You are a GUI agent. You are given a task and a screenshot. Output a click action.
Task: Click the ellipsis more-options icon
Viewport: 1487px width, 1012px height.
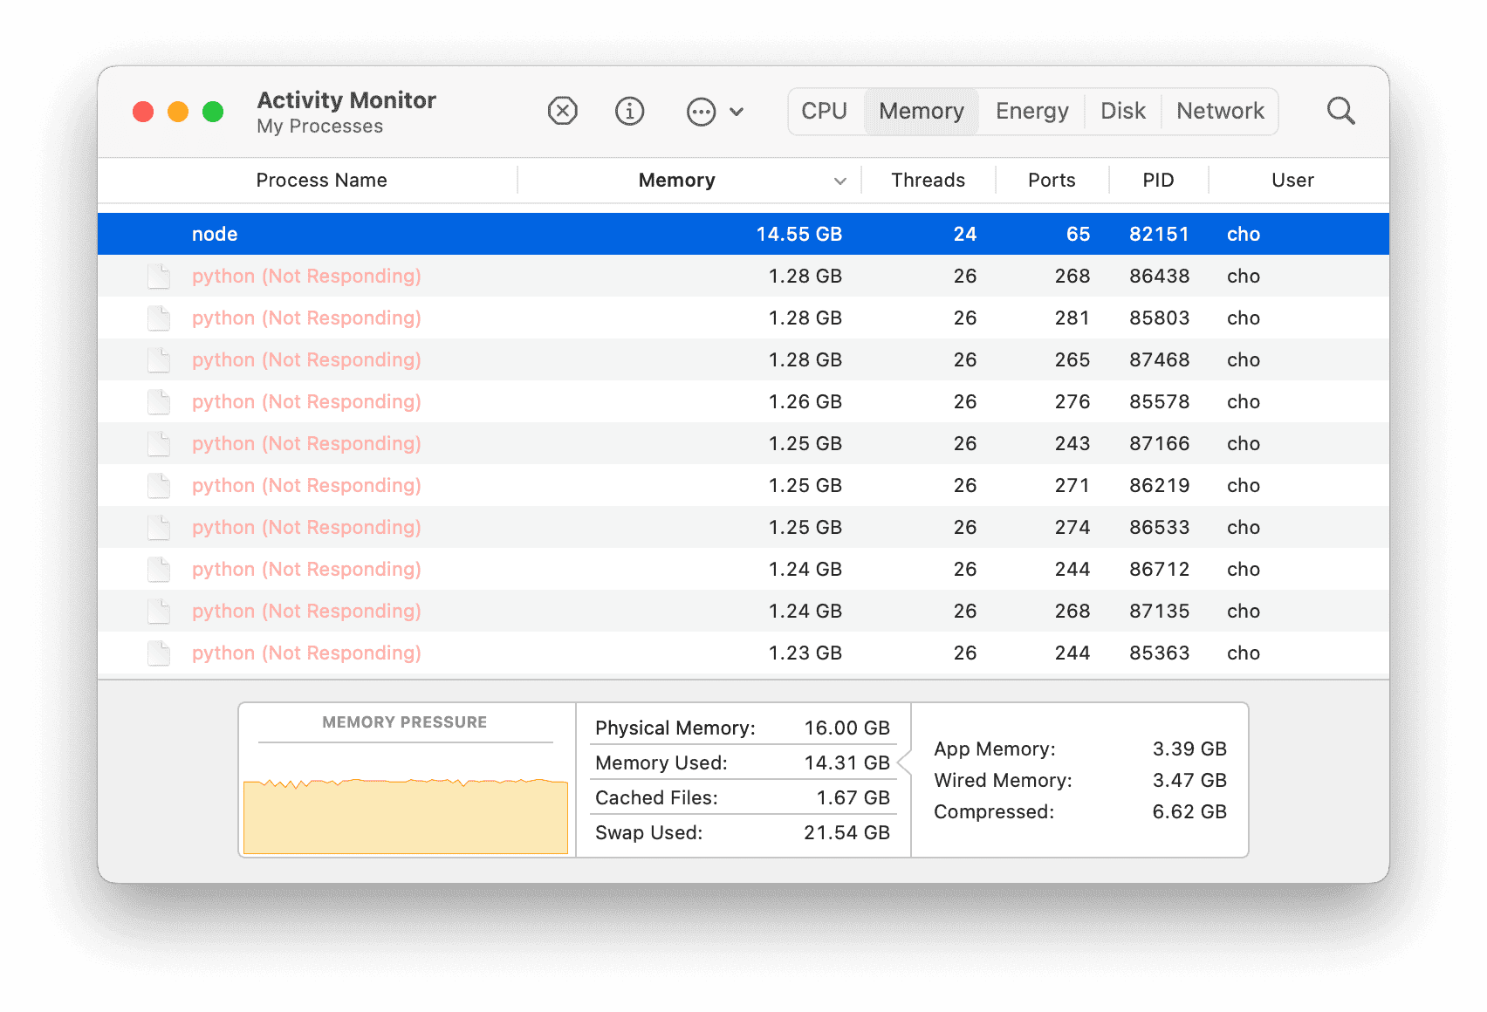click(701, 112)
